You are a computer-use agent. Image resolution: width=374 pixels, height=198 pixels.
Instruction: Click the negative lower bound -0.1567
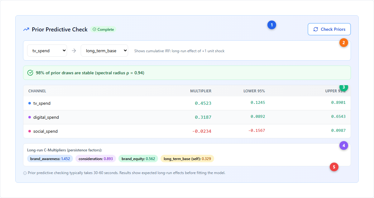pyautogui.click(x=257, y=130)
